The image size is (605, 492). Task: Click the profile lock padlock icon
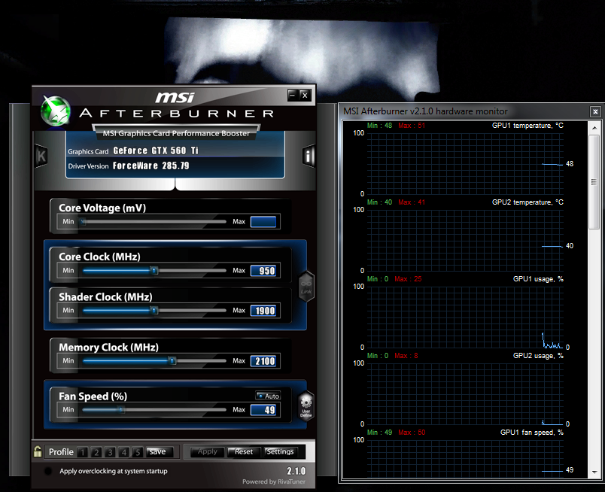38,451
